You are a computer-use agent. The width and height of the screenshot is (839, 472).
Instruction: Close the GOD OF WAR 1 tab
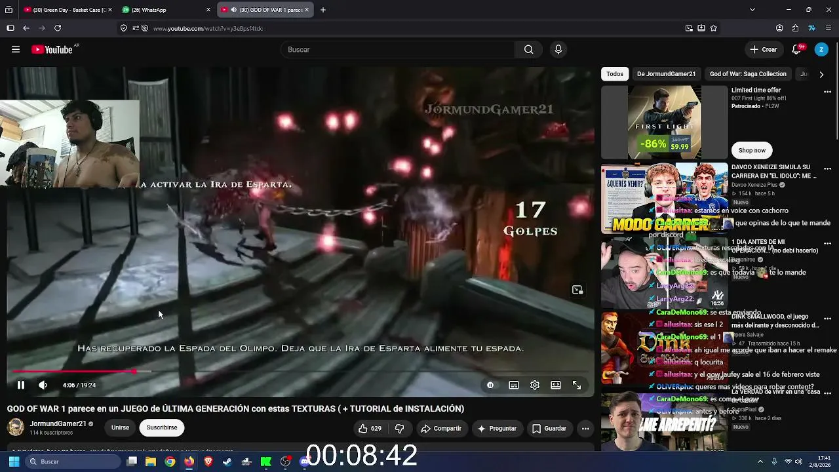click(x=307, y=10)
